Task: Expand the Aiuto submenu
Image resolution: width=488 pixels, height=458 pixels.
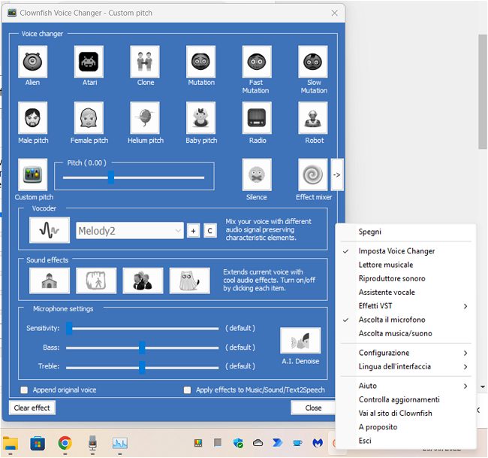Action: point(405,386)
